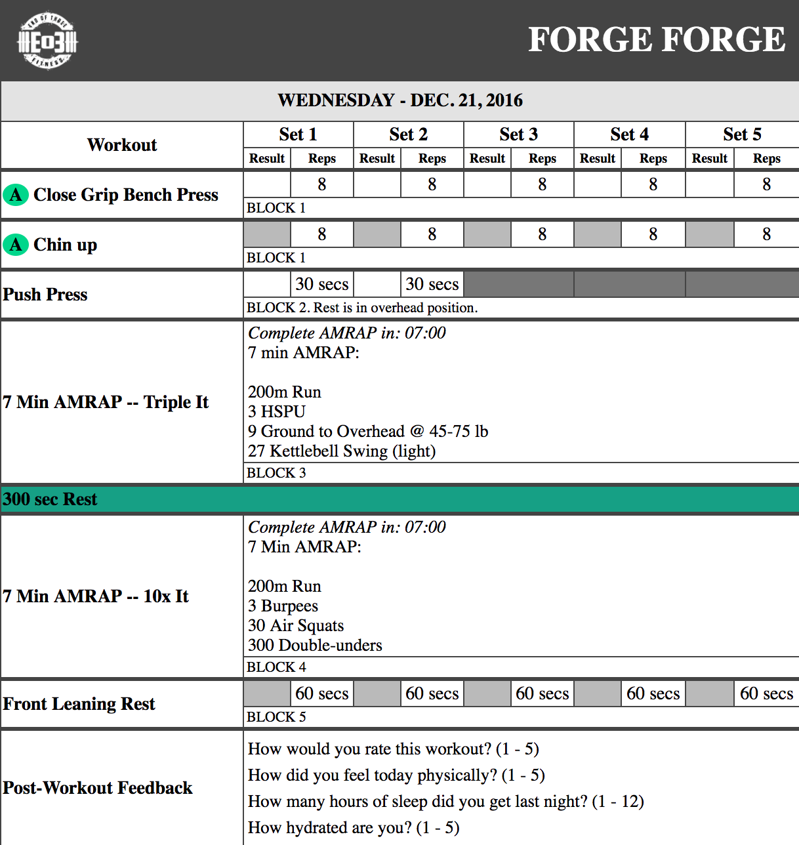799x845 pixels.
Task: Click the Close Grip Bench Press exercise name
Action: [126, 195]
